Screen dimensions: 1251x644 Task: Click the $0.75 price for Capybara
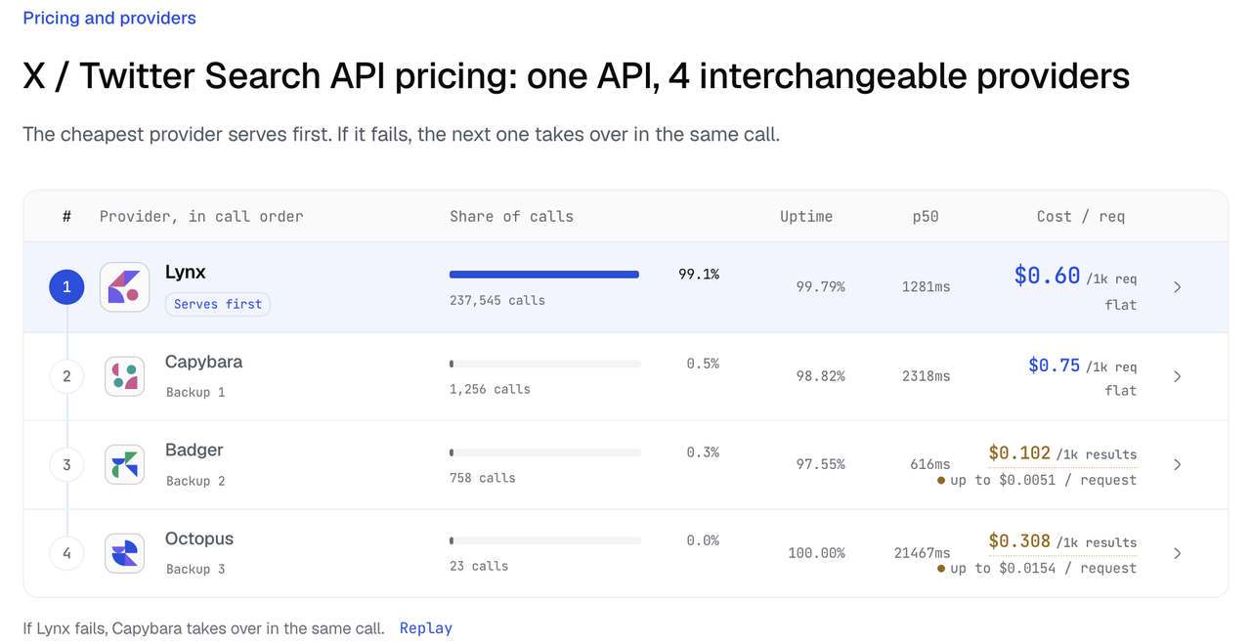[x=1055, y=365]
